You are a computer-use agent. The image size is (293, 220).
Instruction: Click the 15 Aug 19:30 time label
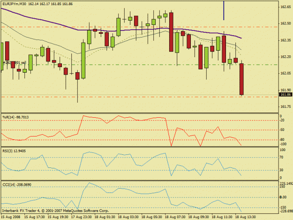pyautogui.click(x=58, y=217)
